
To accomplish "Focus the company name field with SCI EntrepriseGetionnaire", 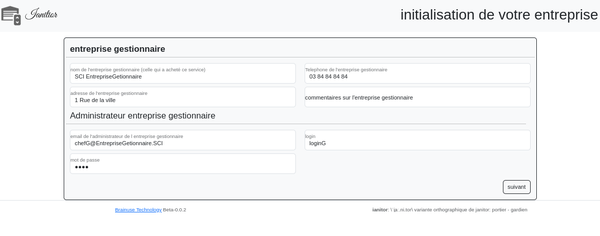I will coord(182,76).
